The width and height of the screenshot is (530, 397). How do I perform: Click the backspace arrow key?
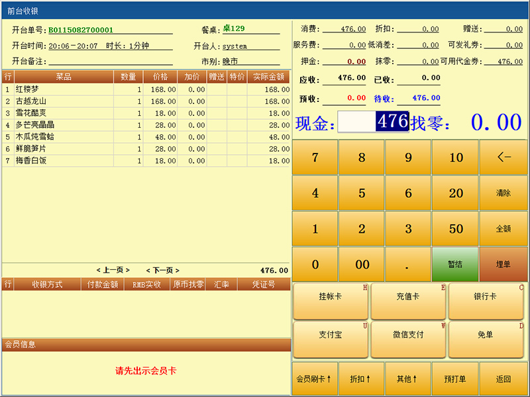(503, 157)
